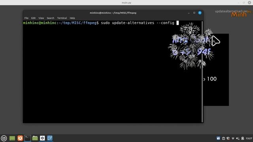Viewport: 253px width, 142px height.
Task: Close the terminal window with blue X
Action: pyautogui.click(x=200, y=13)
